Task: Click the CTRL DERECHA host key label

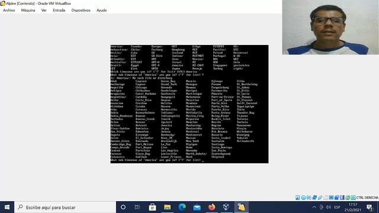Action: 367,198
